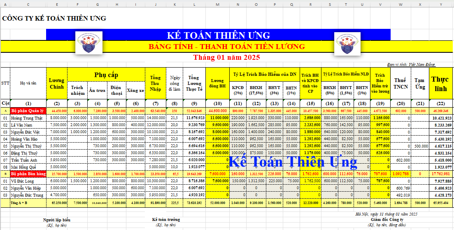Click the "Xăng xe" sub-header
The width and height of the screenshot is (454, 230).
[135, 90]
